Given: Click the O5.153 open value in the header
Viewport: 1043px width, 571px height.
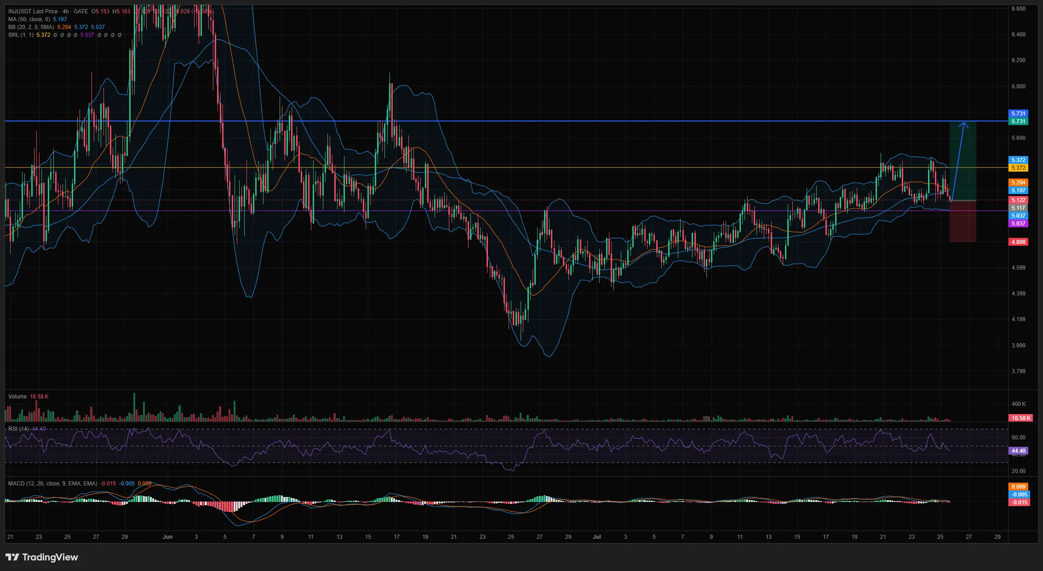Looking at the screenshot, I should [100, 12].
